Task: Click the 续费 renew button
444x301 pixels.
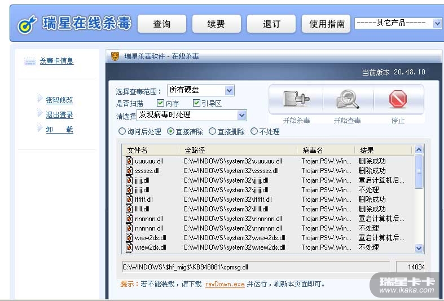Action: coord(216,24)
